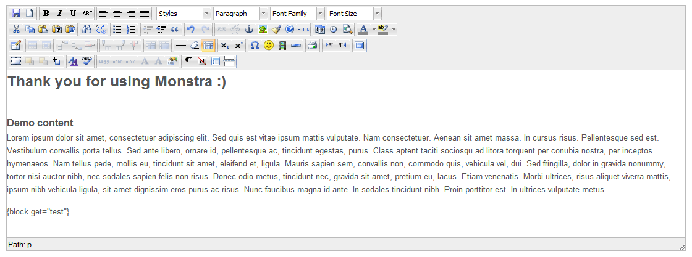
Task: Insert emoticon smiley face
Action: click(x=269, y=45)
